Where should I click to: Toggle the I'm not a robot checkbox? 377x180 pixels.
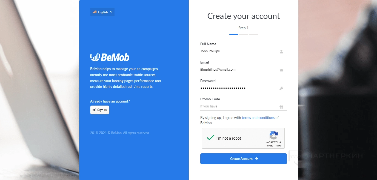[x=210, y=138]
